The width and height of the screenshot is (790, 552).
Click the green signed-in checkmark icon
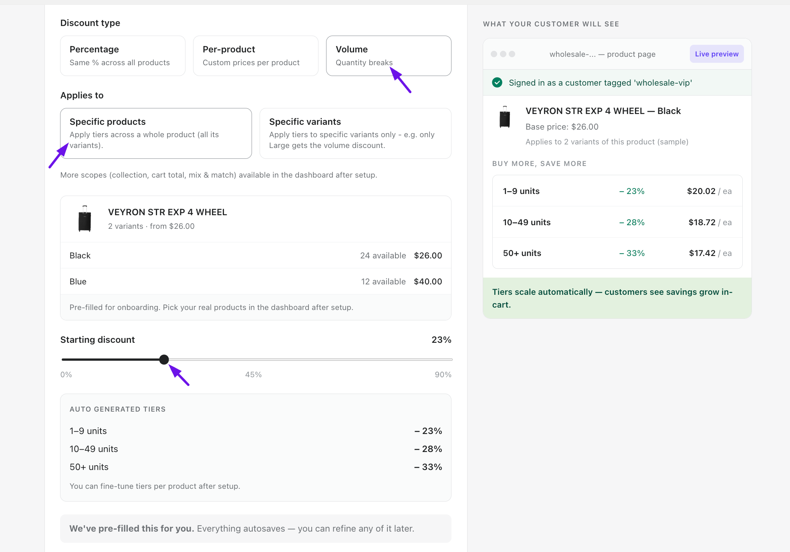pyautogui.click(x=497, y=82)
